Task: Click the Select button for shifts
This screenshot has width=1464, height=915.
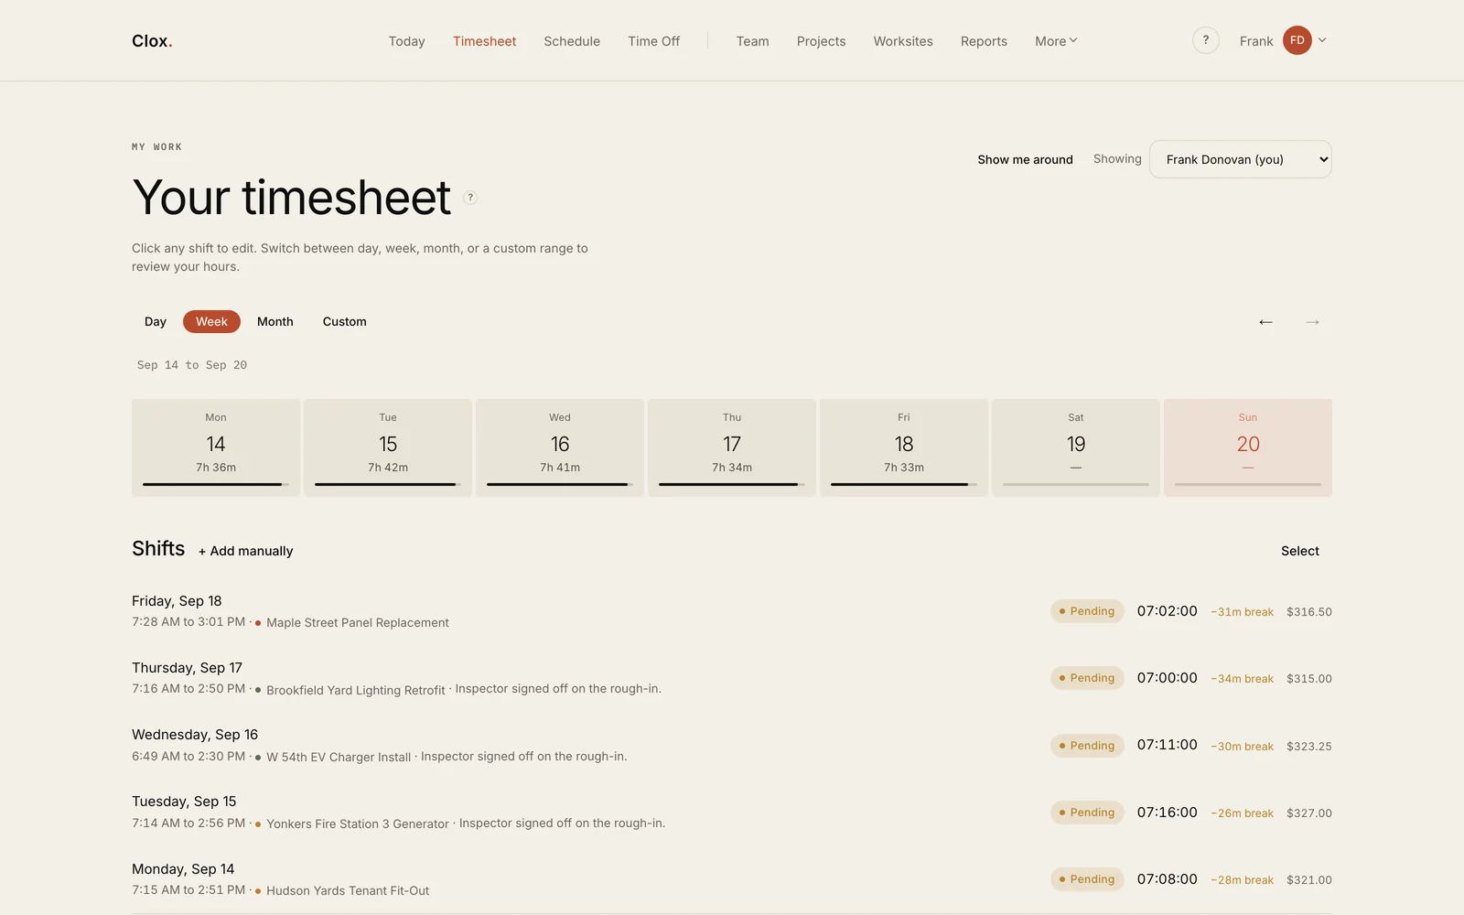Action: (1299, 551)
